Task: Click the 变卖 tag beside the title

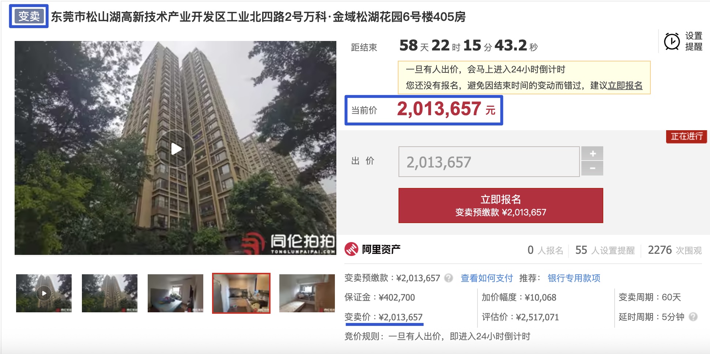Action: click(x=29, y=16)
